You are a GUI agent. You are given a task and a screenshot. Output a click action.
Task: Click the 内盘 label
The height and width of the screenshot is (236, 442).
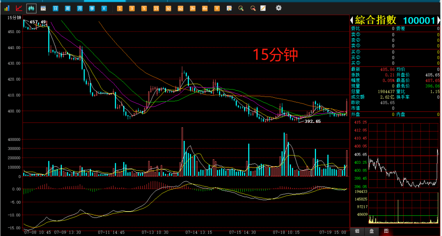pos(401,114)
